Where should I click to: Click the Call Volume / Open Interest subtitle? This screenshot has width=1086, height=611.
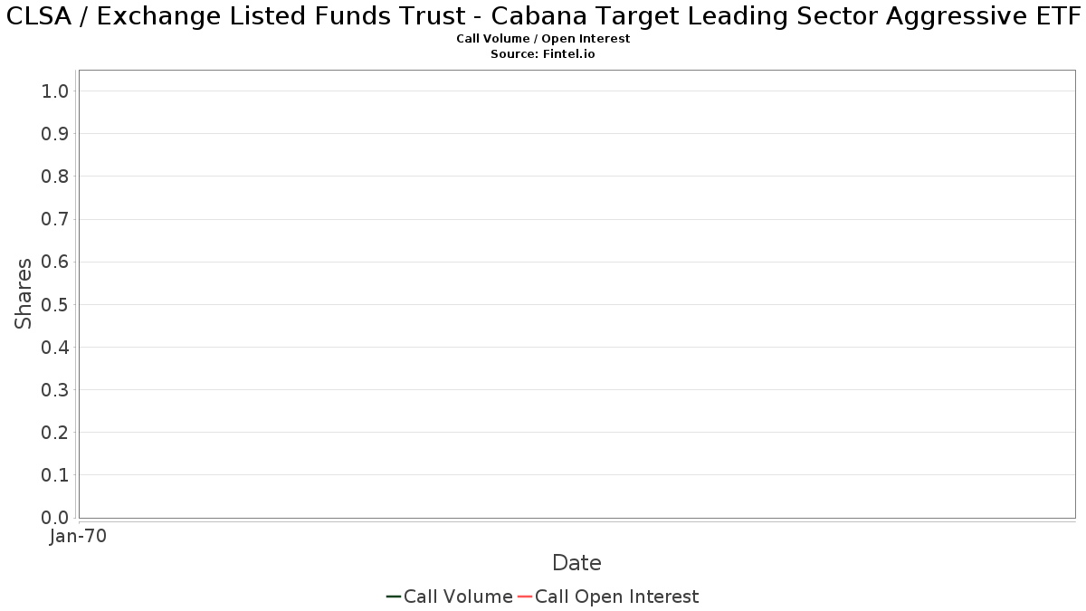543,39
